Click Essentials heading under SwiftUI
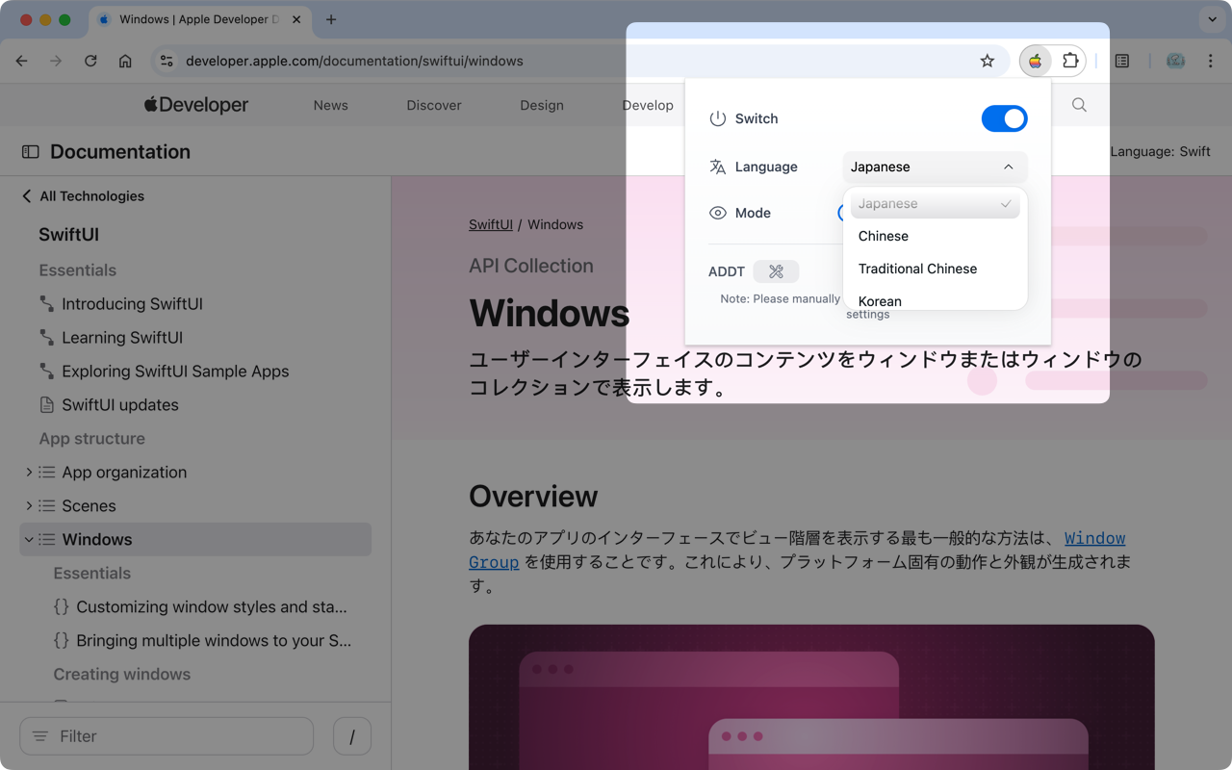This screenshot has height=770, width=1232. [x=77, y=270]
